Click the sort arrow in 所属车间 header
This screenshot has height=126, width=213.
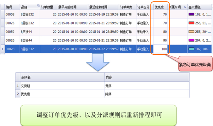[185, 6]
